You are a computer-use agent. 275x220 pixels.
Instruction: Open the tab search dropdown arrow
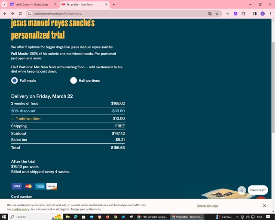[4, 4]
